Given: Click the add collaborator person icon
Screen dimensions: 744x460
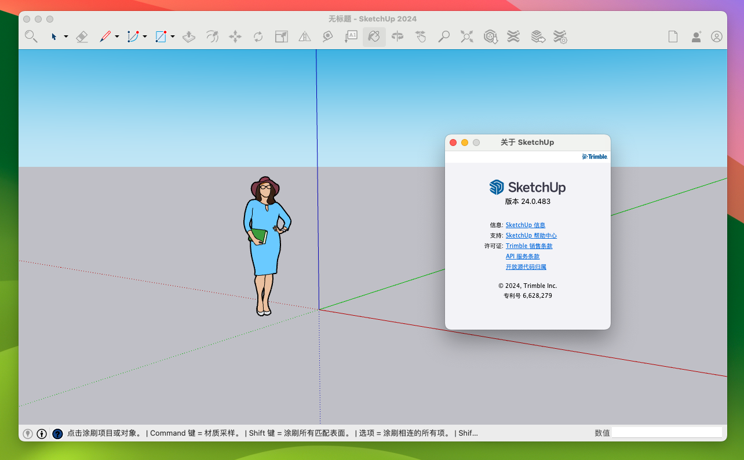Looking at the screenshot, I should (696, 36).
